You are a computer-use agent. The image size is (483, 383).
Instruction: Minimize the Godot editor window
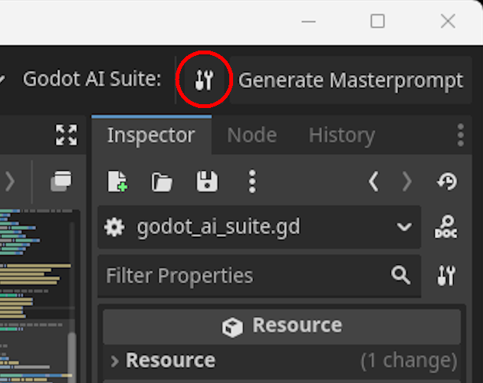pyautogui.click(x=308, y=21)
